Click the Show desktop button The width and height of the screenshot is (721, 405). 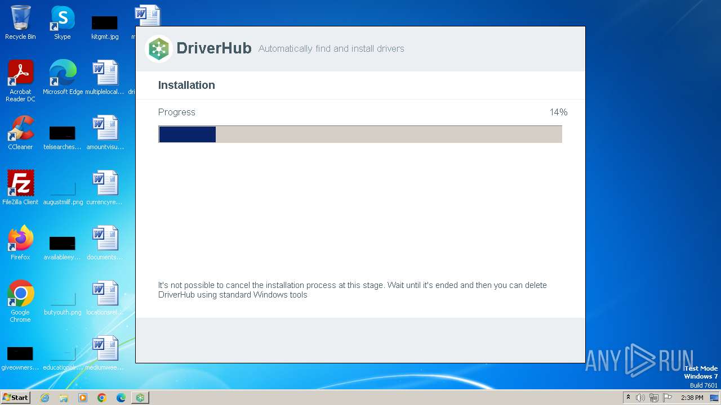point(715,398)
